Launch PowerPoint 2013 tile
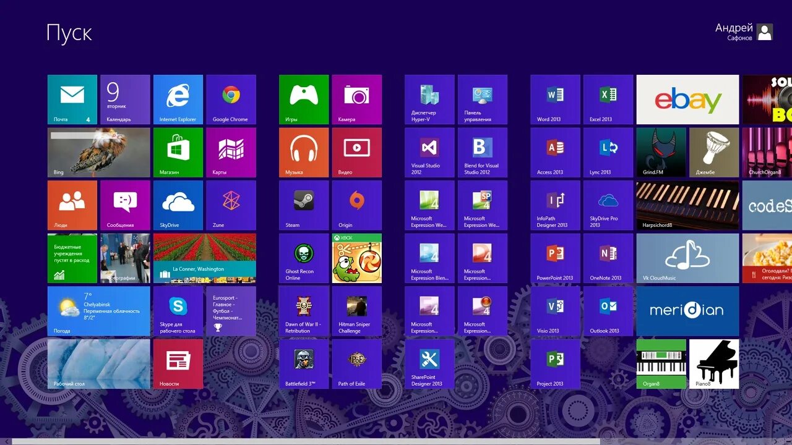 coord(555,258)
